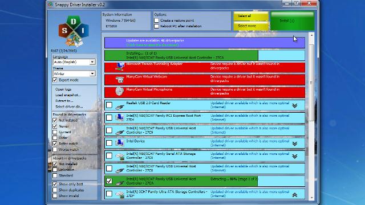The width and height of the screenshot is (365, 205).
Task: Click the ManyCam Virtual Webcam device icon
Action: tap(120, 80)
